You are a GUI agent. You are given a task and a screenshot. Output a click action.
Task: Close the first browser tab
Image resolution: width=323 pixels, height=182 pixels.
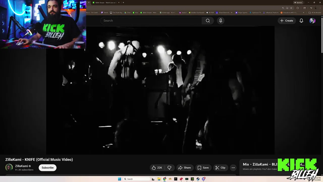click(x=89, y=3)
